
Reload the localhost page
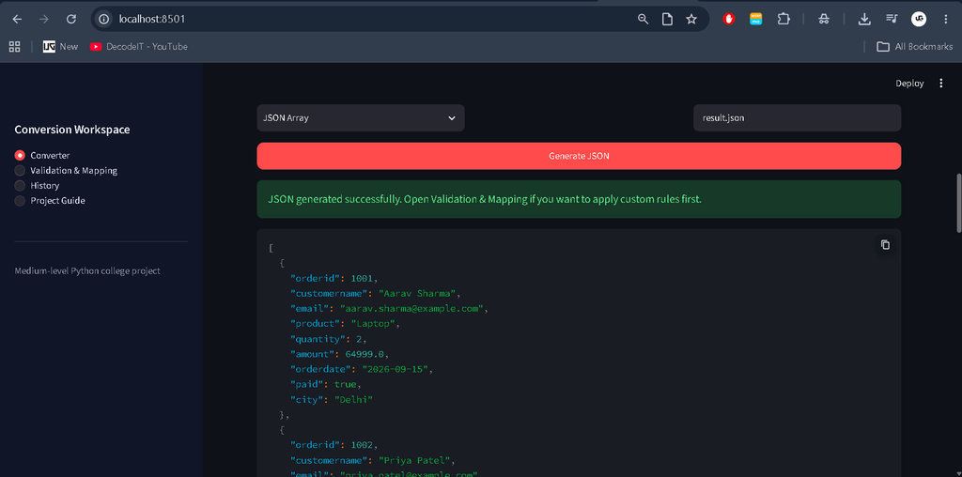[x=71, y=19]
